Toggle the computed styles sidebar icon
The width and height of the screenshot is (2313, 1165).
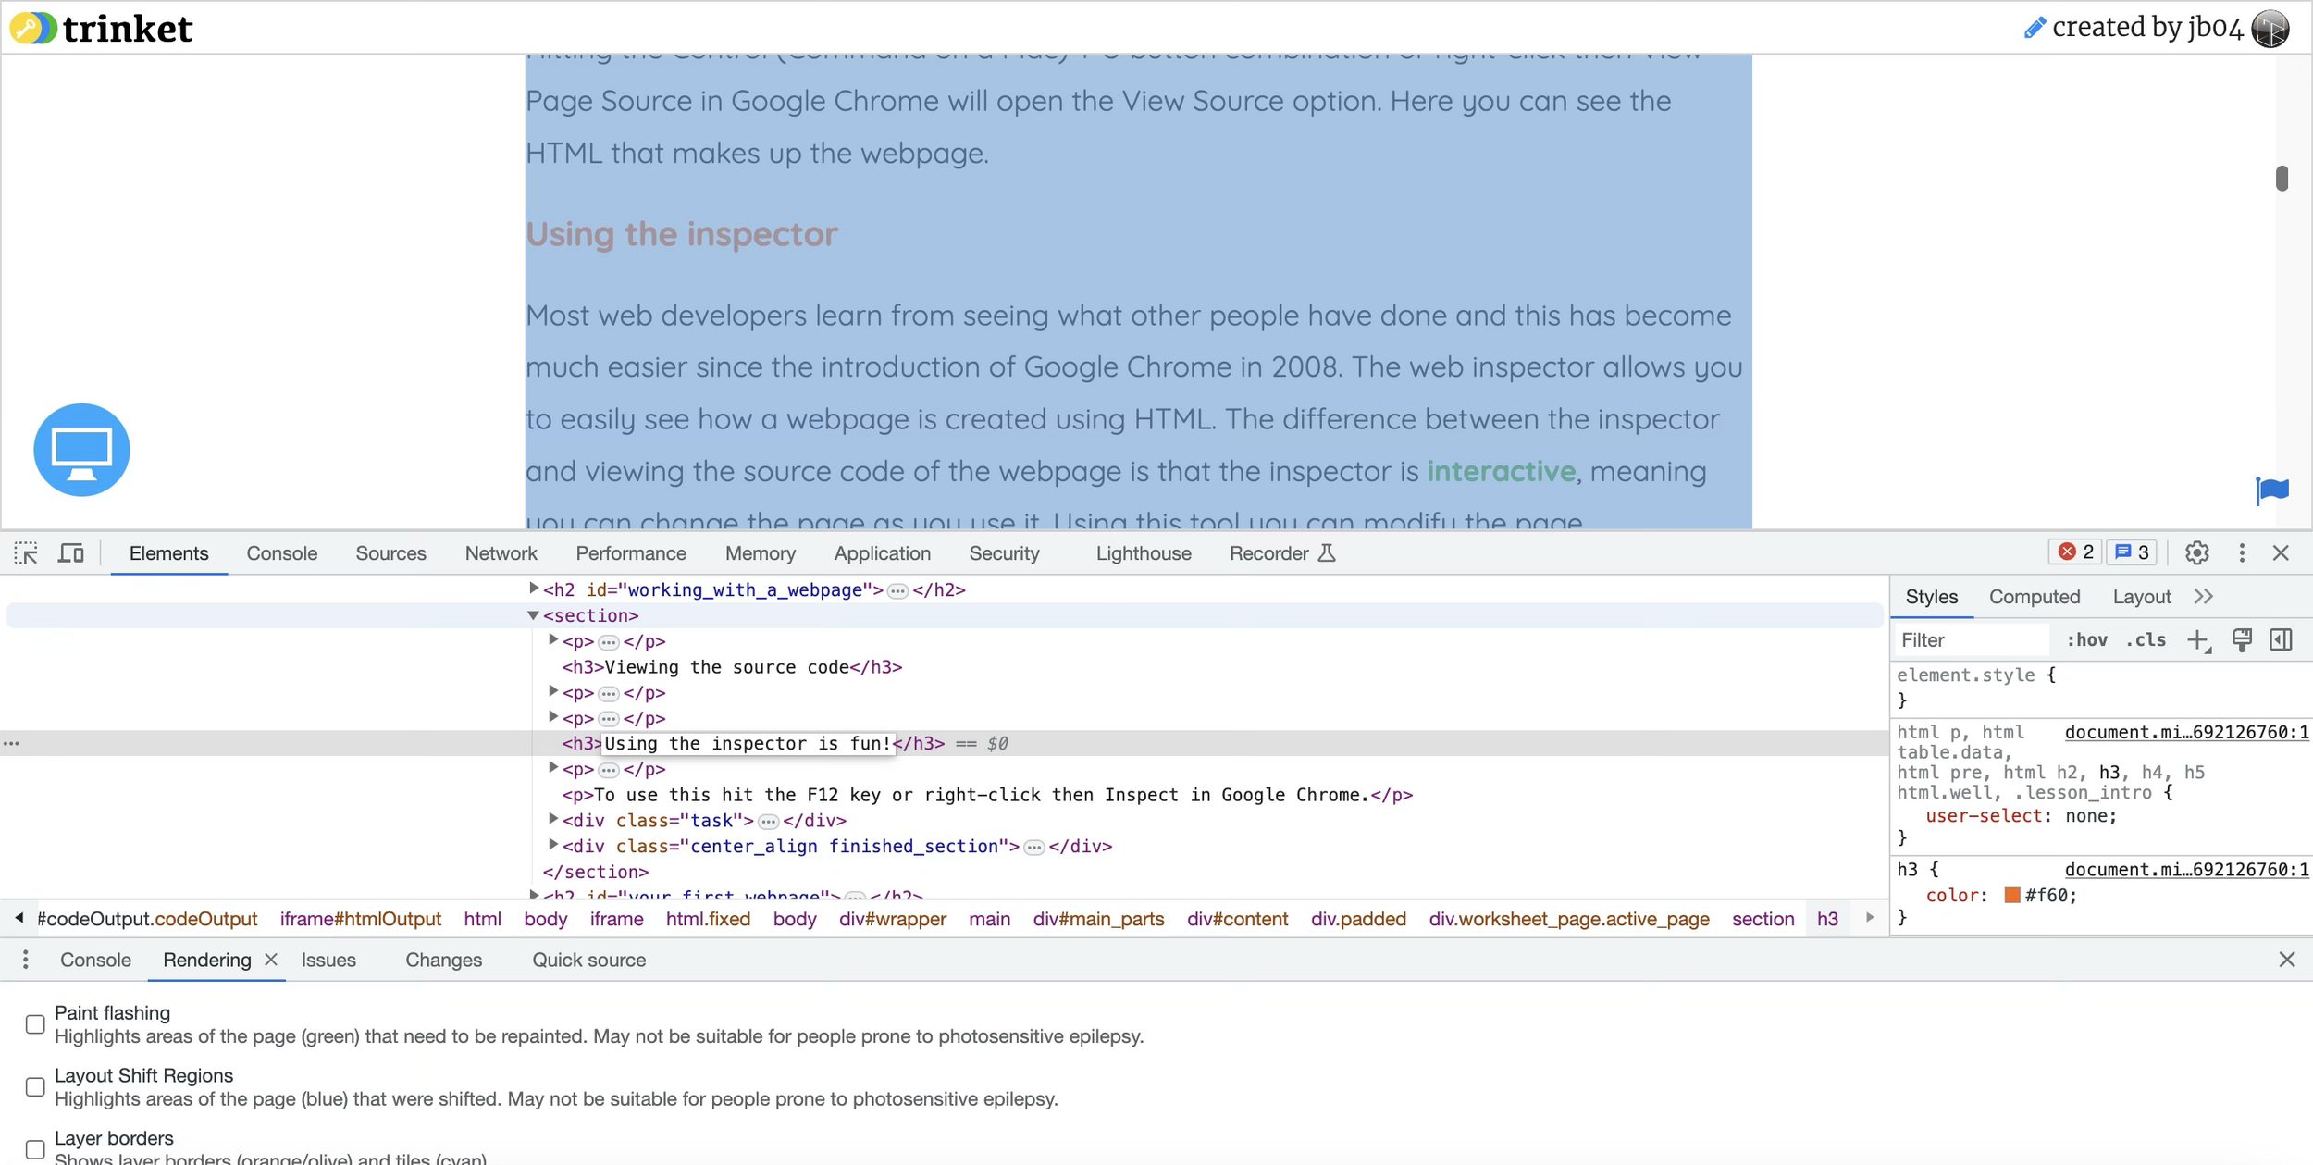tap(2281, 640)
